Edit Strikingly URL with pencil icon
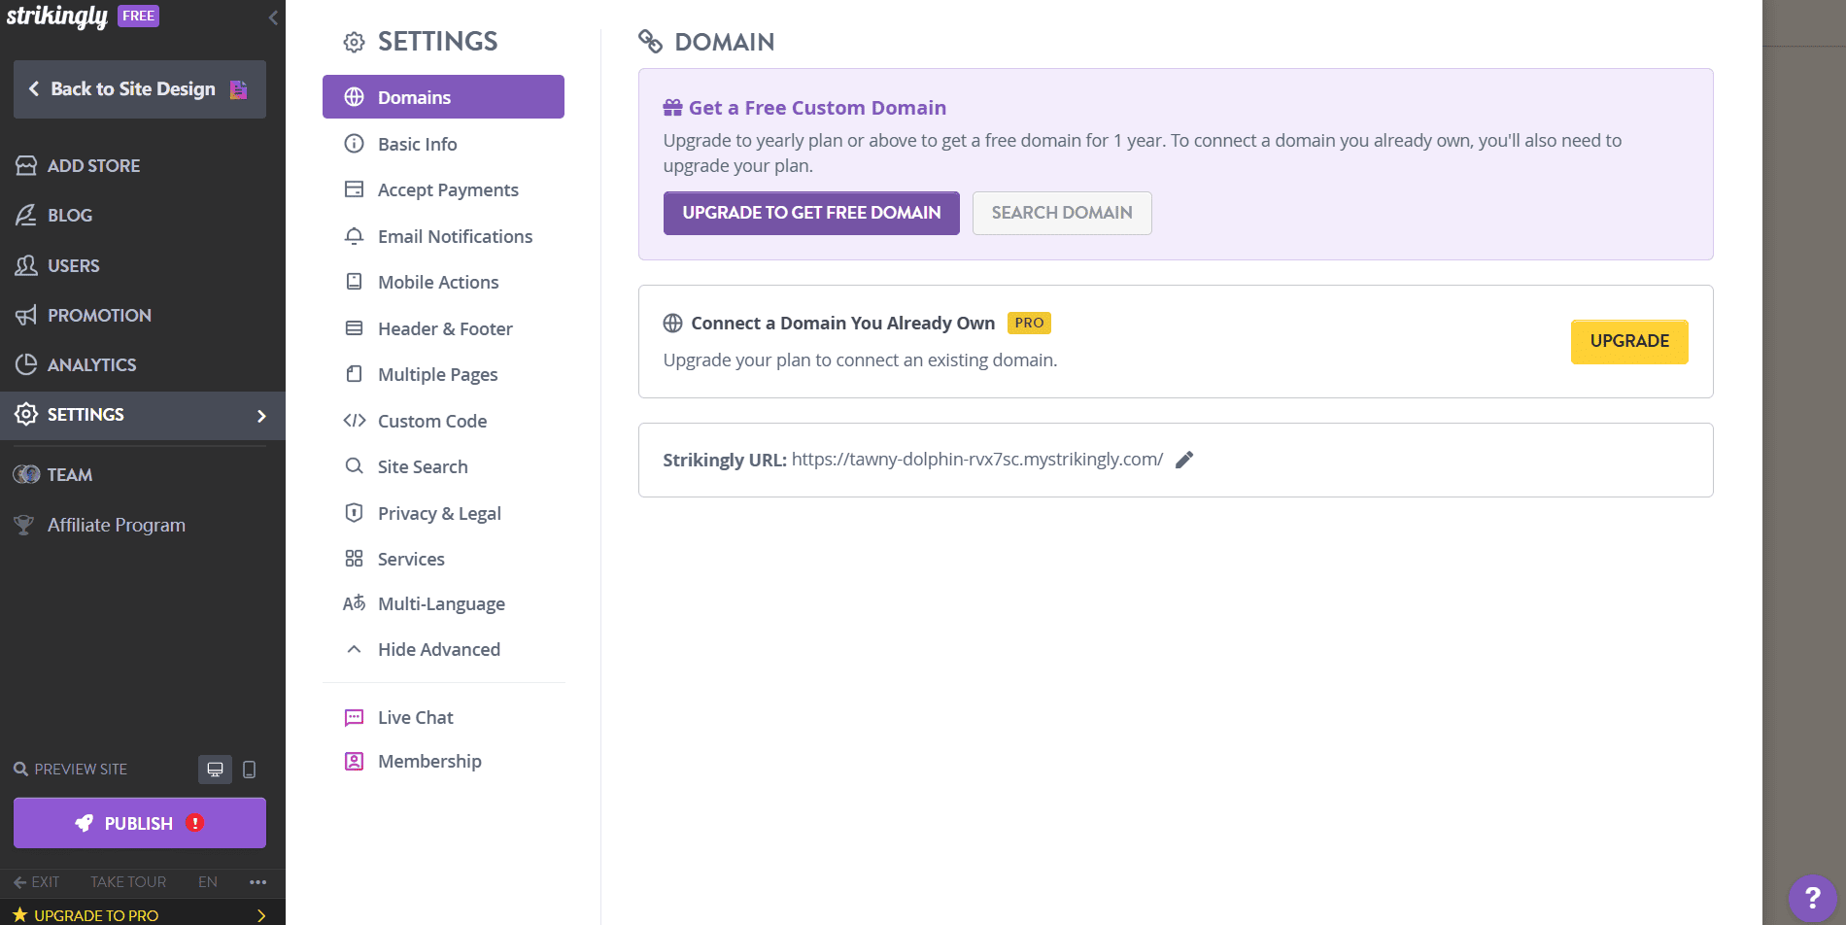 [x=1184, y=460]
